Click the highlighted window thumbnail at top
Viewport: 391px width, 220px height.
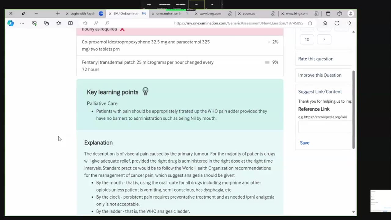click(x=196, y=5)
